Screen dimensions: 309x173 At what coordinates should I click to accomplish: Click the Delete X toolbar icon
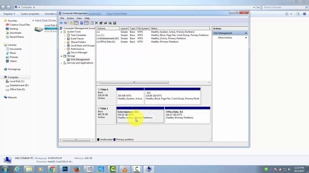tap(97, 23)
